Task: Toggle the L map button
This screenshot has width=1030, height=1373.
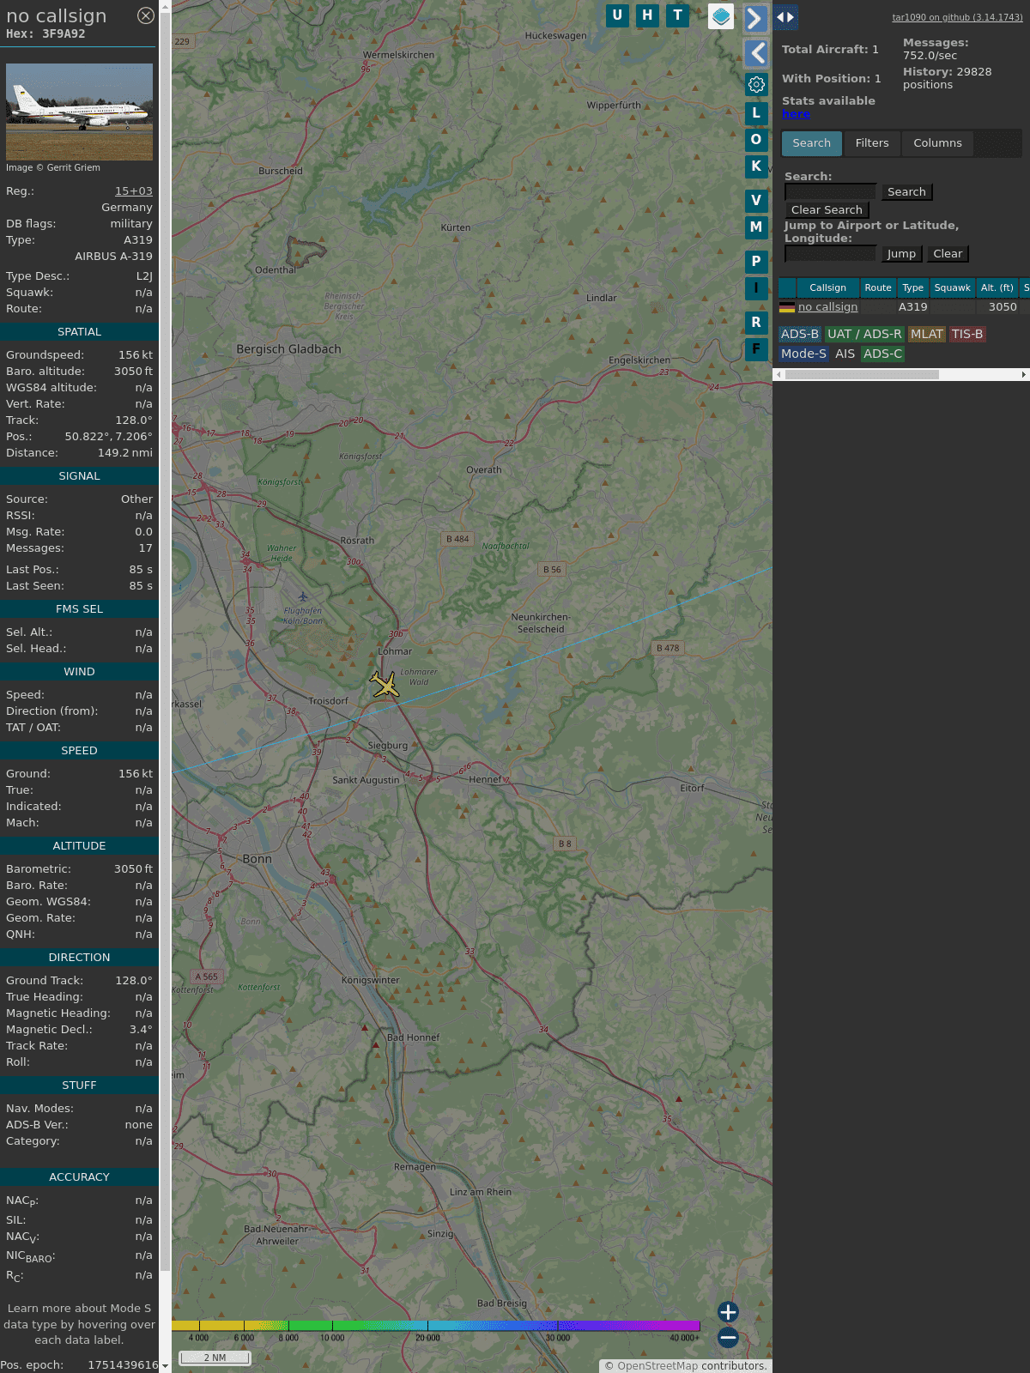Action: (756, 113)
